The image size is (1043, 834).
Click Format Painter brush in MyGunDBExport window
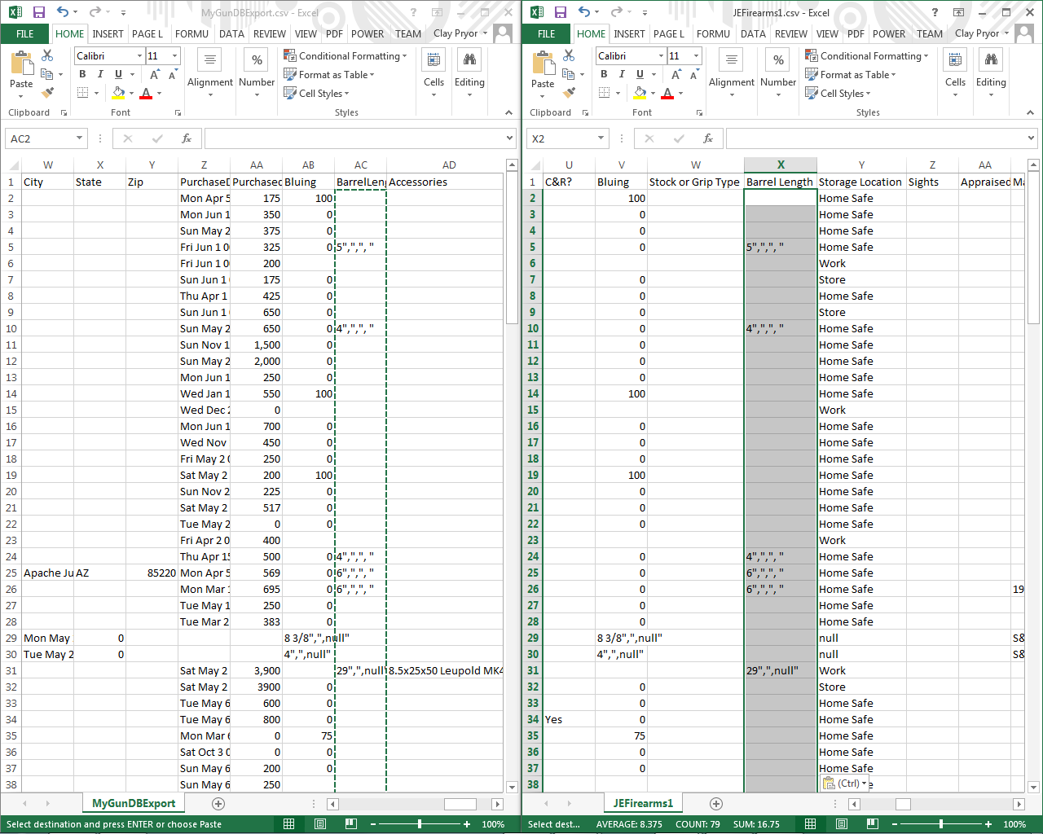(x=47, y=93)
